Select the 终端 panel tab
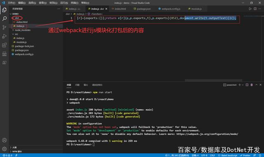The height and width of the screenshot is (157, 264). pyautogui.click(x=69, y=85)
